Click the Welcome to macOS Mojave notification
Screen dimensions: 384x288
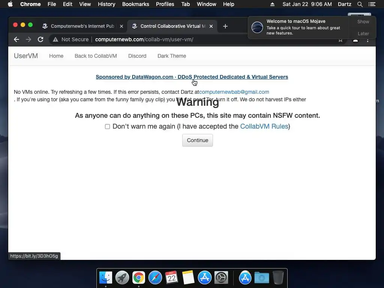(x=299, y=27)
